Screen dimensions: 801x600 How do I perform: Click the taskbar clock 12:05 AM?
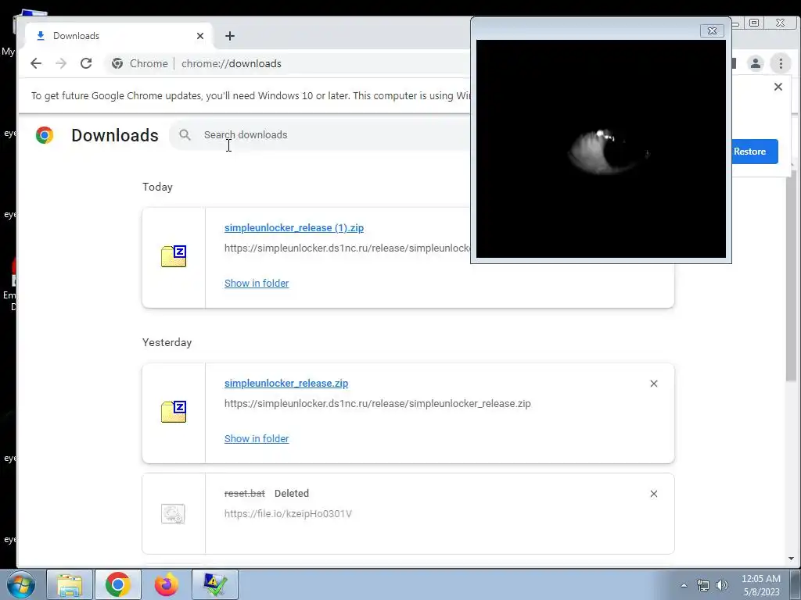pyautogui.click(x=760, y=579)
